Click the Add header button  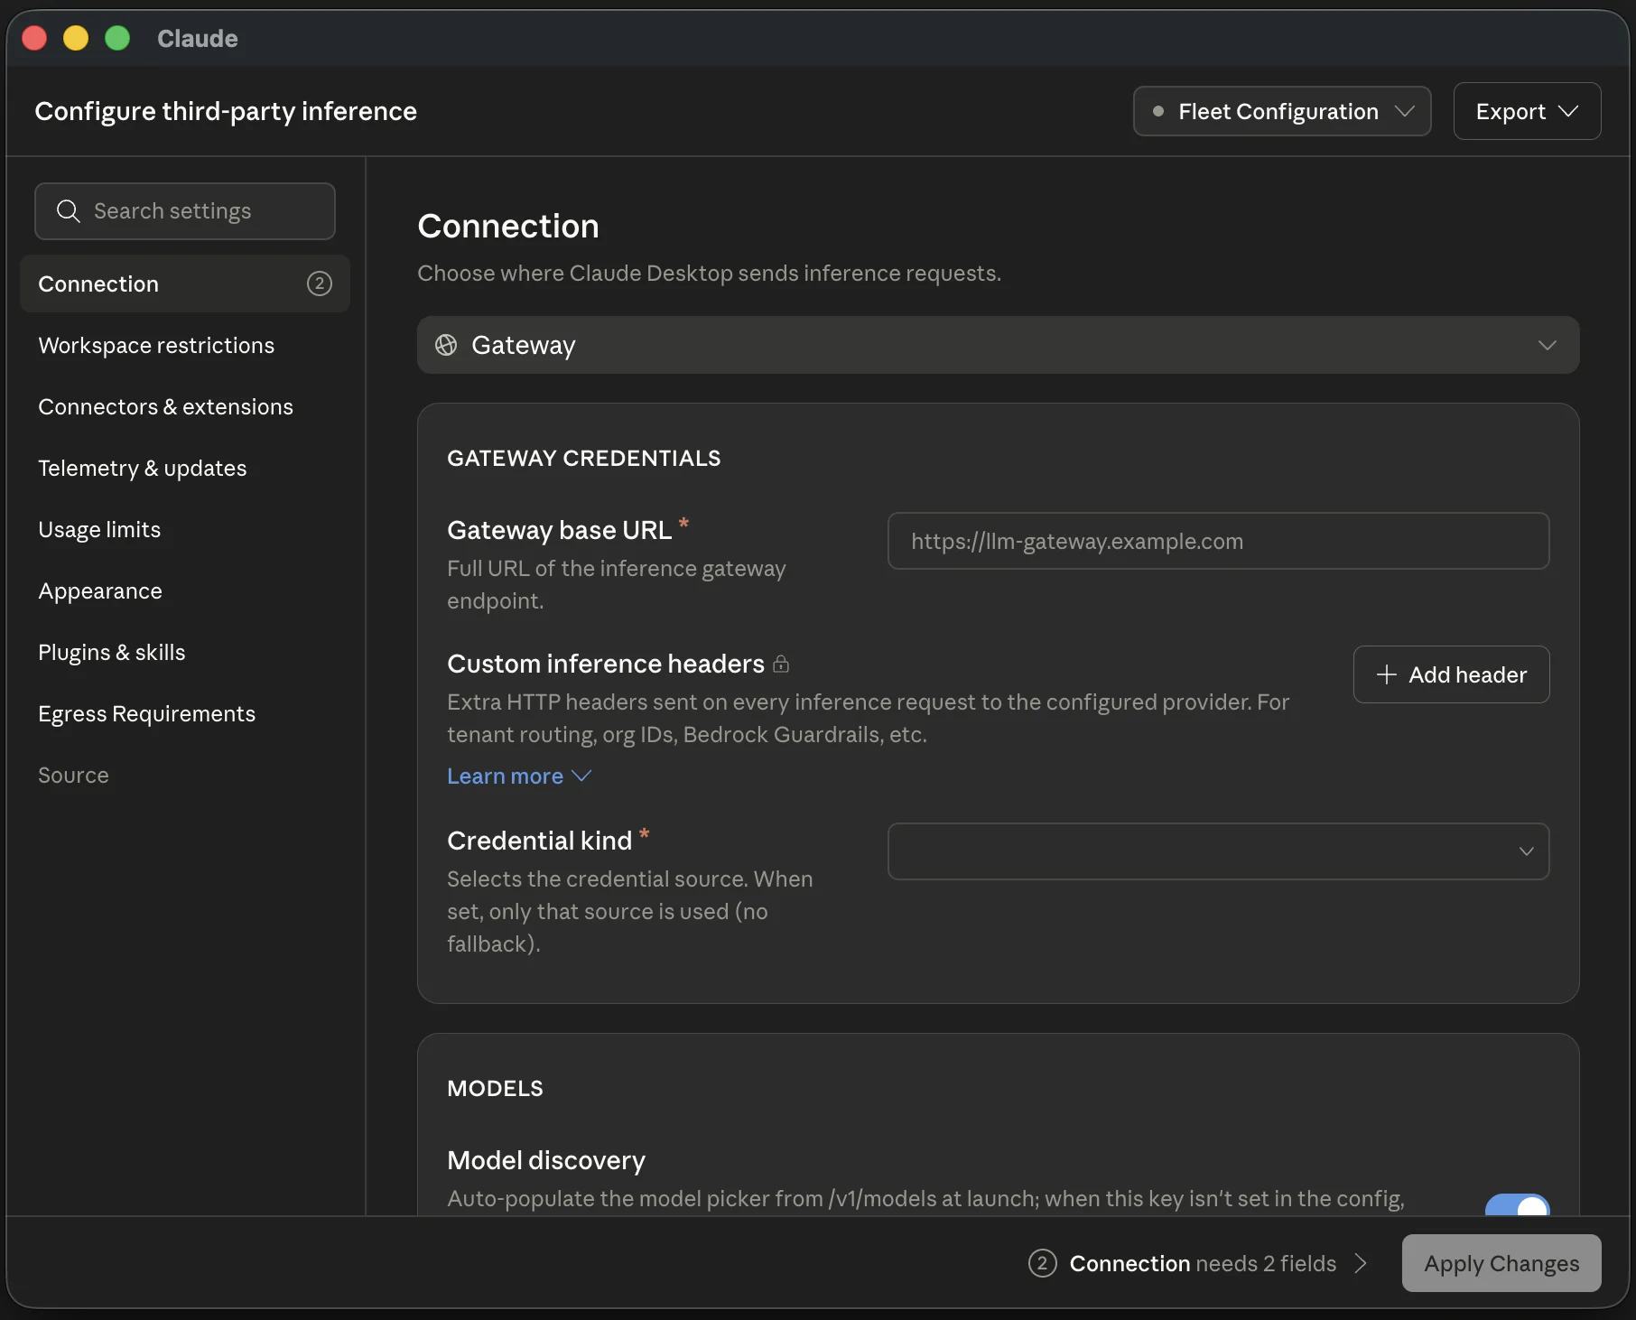tap(1451, 674)
